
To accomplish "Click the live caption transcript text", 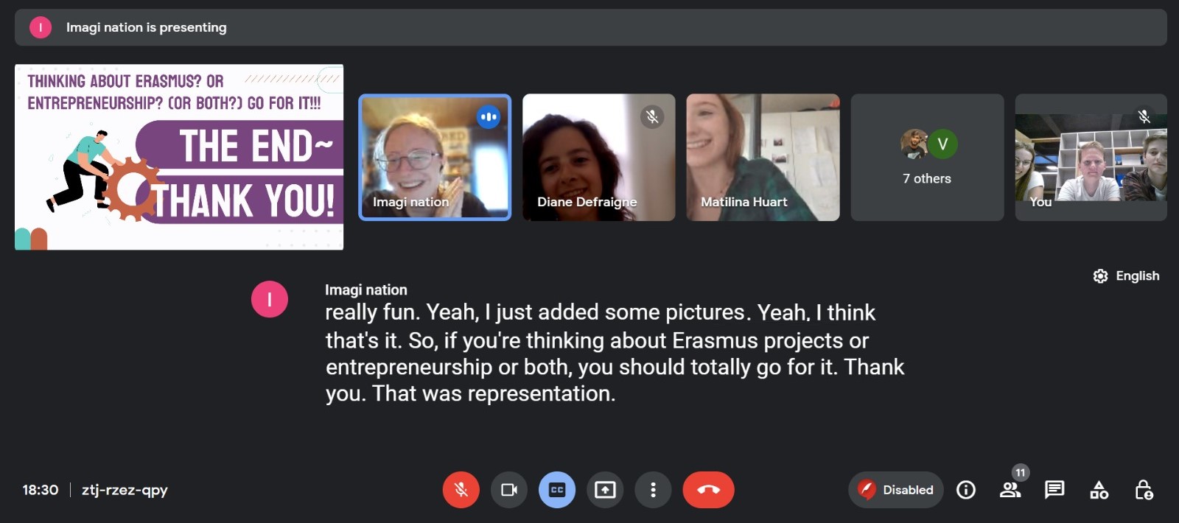I will coord(615,353).
